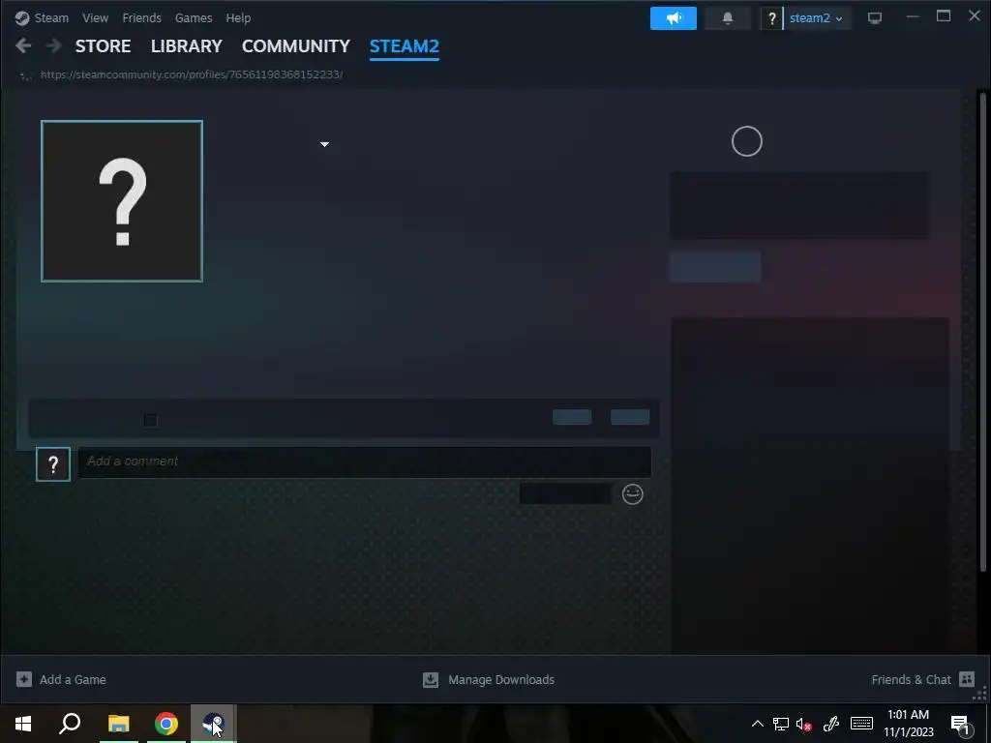Expand the steam2 account dropdown

815,18
